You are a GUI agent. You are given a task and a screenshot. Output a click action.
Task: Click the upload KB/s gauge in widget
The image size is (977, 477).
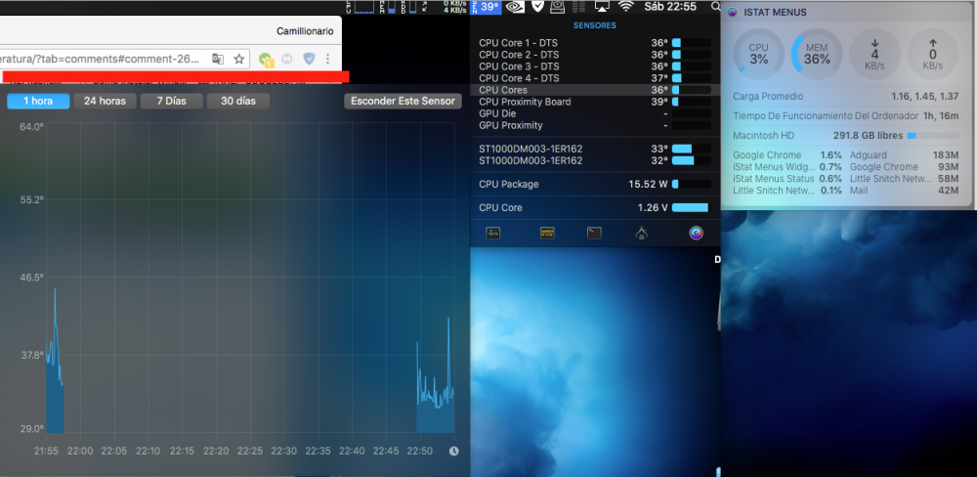tap(933, 54)
